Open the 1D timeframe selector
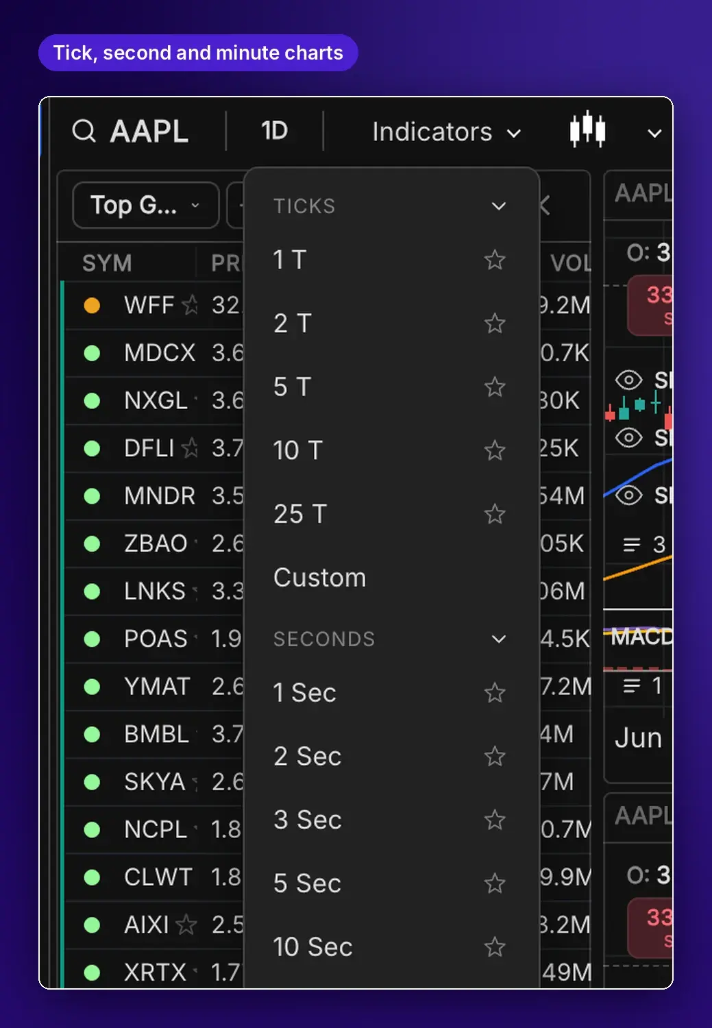This screenshot has height=1028, width=712. pos(274,131)
